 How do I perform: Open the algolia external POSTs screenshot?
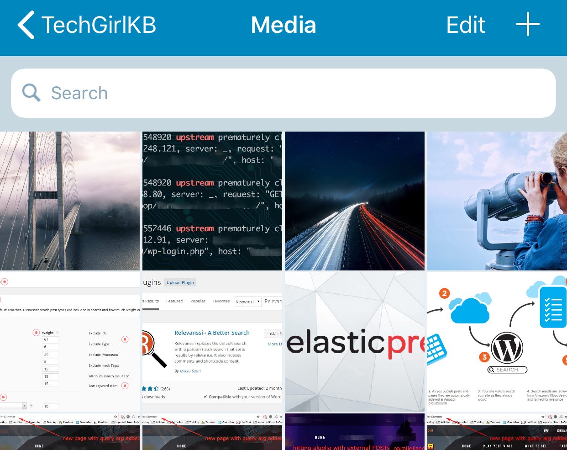coord(355,432)
